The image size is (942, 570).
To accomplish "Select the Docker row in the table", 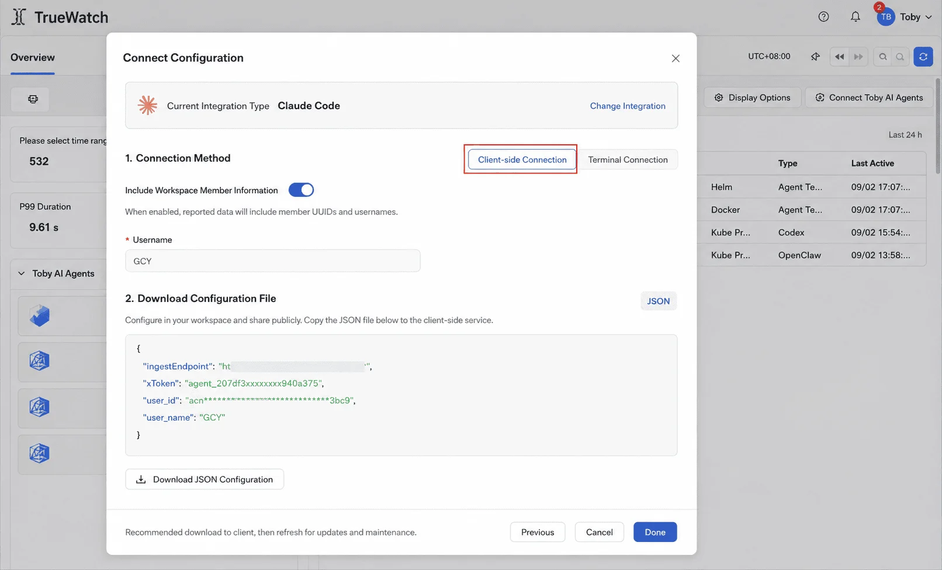I will (x=811, y=210).
